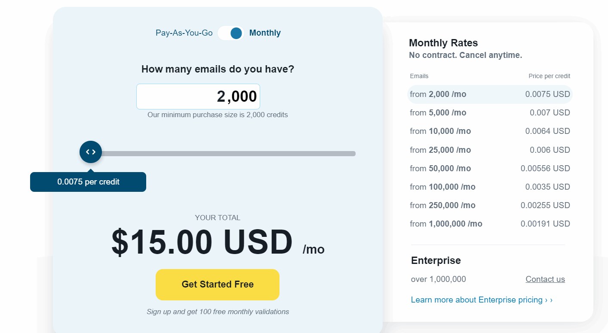Select the from 10,000 /mo rate row

click(x=490, y=131)
